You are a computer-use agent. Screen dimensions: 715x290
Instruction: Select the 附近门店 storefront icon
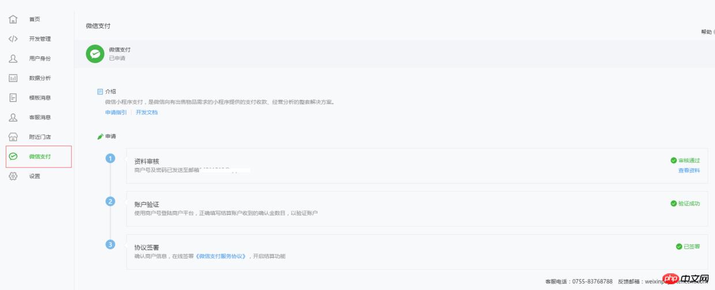tap(13, 136)
